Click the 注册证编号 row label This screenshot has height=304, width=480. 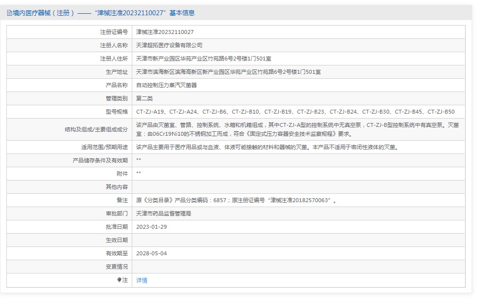114,32
